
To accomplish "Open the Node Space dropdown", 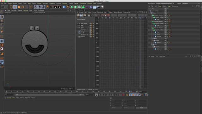I will point(165,3).
